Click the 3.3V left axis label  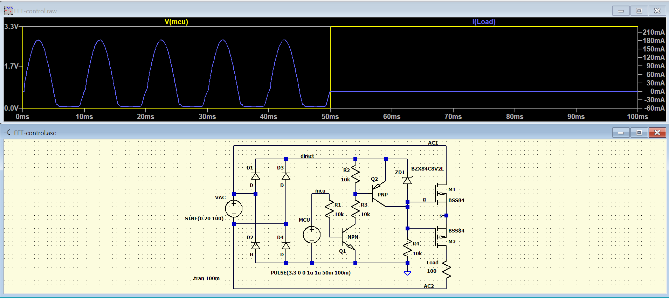click(x=11, y=27)
